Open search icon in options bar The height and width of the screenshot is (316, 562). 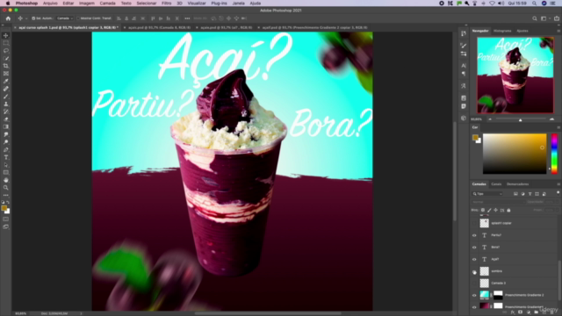tap(535, 18)
